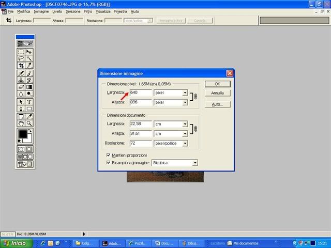Image resolution: width=331 pixels, height=248 pixels.
Task: Click OK in Dimensione immagine dialog
Action: (217, 84)
